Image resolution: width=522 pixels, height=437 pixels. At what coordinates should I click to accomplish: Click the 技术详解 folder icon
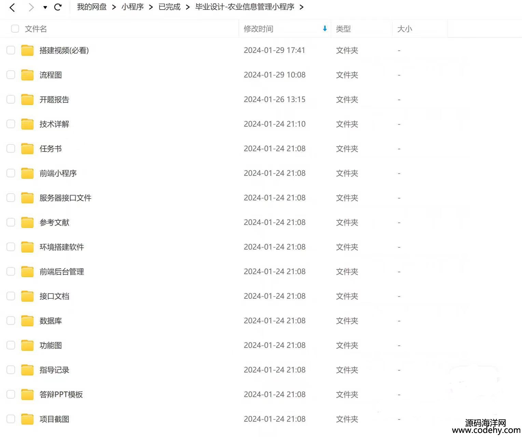pos(27,124)
